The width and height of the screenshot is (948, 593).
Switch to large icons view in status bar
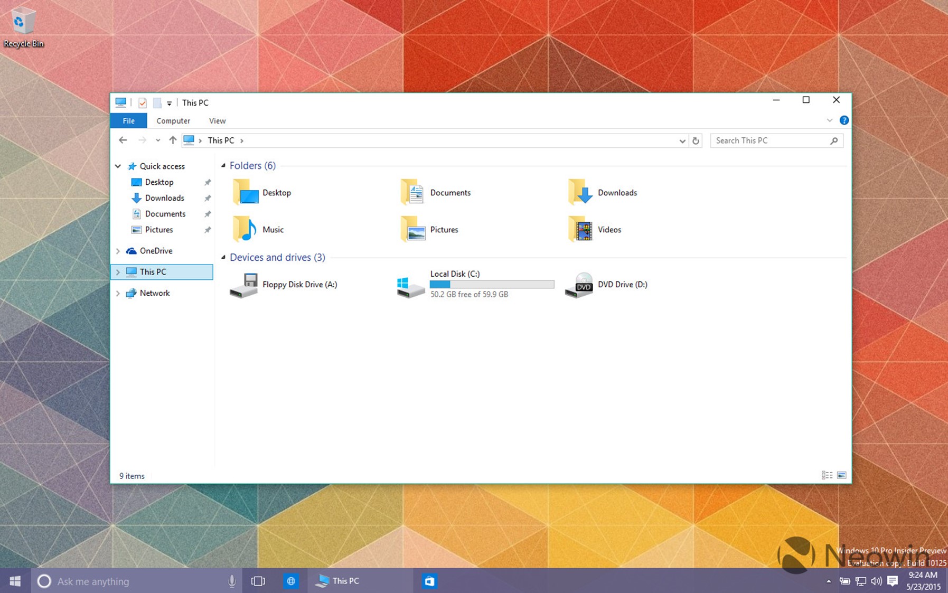tap(842, 475)
